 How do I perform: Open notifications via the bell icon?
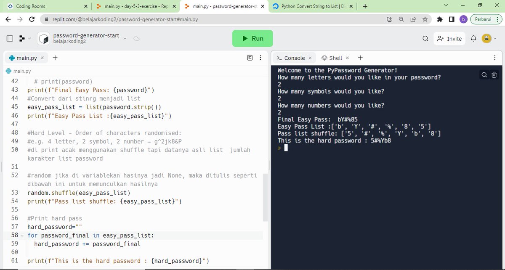[473, 38]
